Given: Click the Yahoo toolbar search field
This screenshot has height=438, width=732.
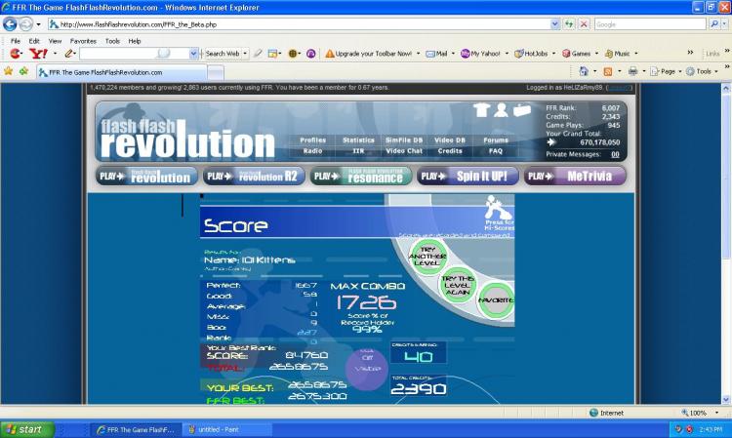Looking at the screenshot, I should [135, 54].
